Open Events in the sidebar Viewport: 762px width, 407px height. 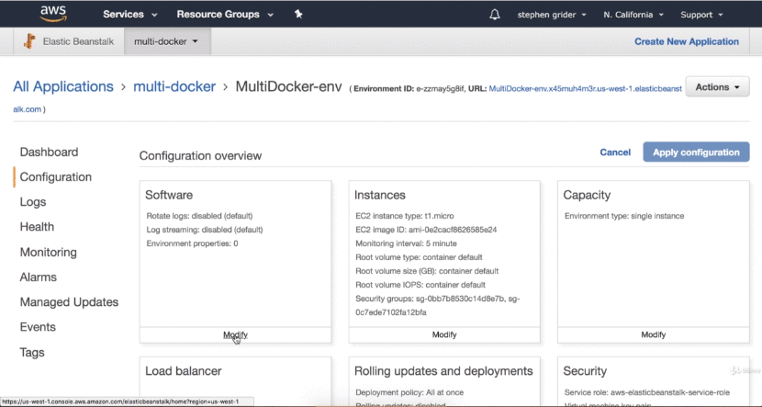click(38, 327)
